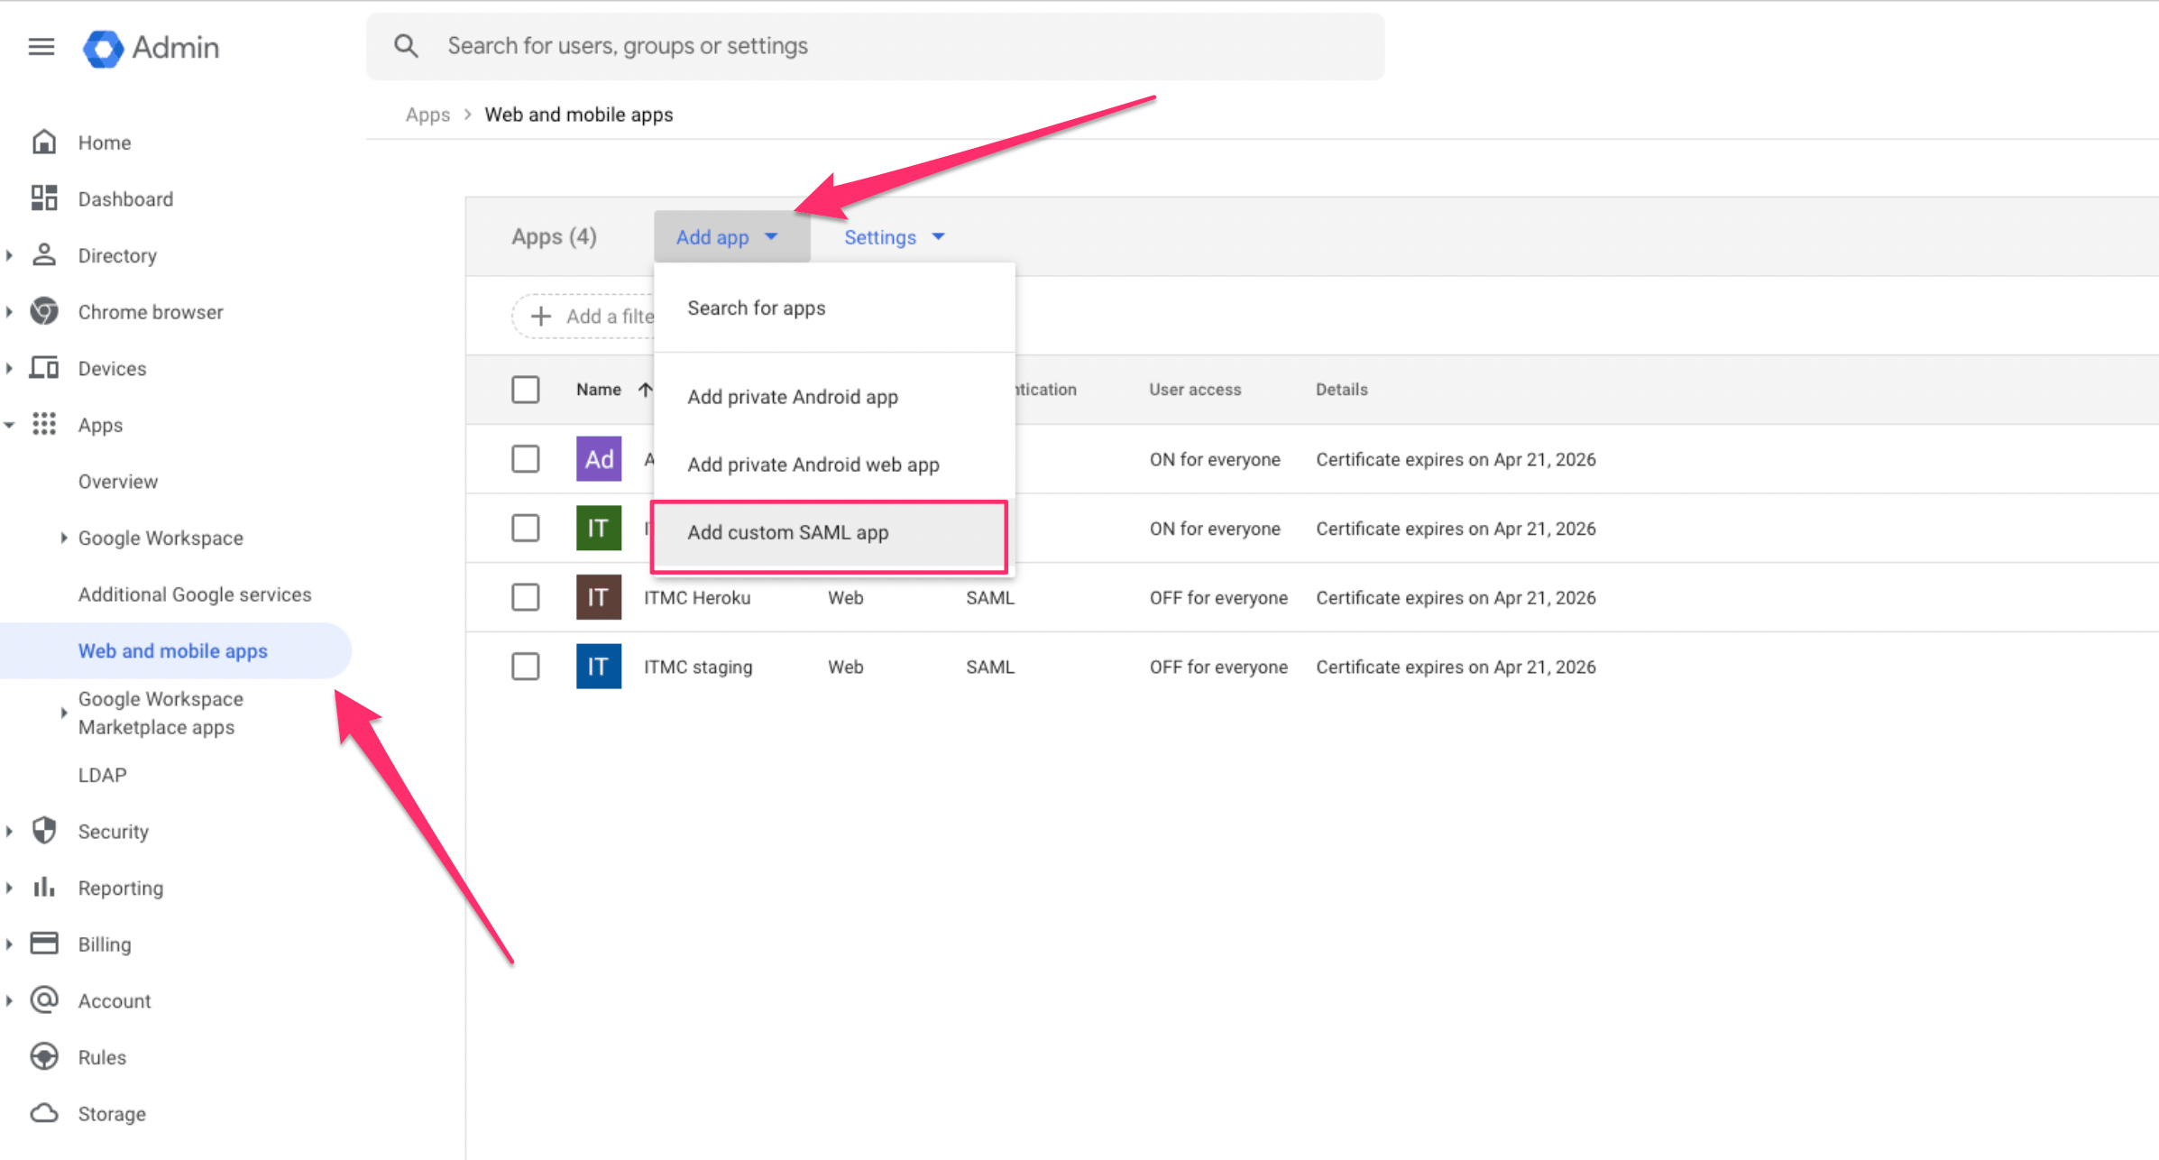Click the Dashboard grid icon

click(x=44, y=198)
